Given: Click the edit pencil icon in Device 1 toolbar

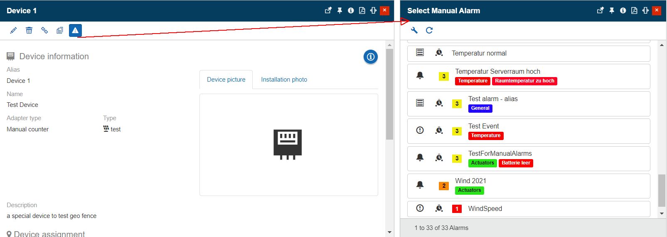Looking at the screenshot, I should click(x=13, y=30).
